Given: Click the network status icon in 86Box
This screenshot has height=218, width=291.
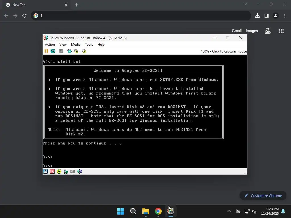Looking at the screenshot, I should (x=66, y=171).
